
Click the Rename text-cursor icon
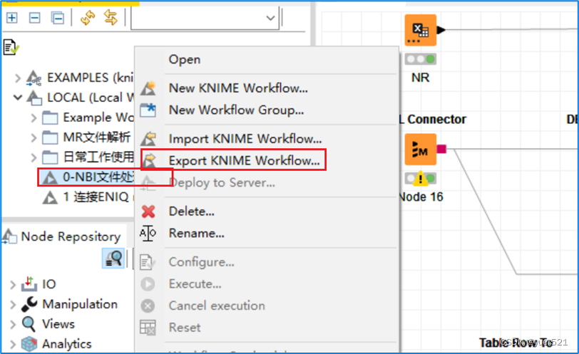(x=148, y=234)
